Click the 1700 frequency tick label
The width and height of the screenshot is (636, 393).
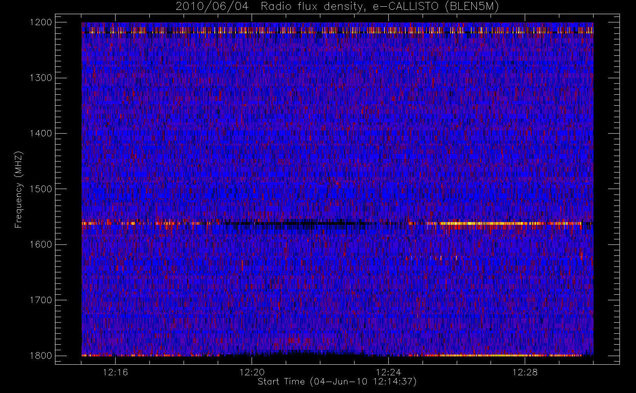point(41,300)
